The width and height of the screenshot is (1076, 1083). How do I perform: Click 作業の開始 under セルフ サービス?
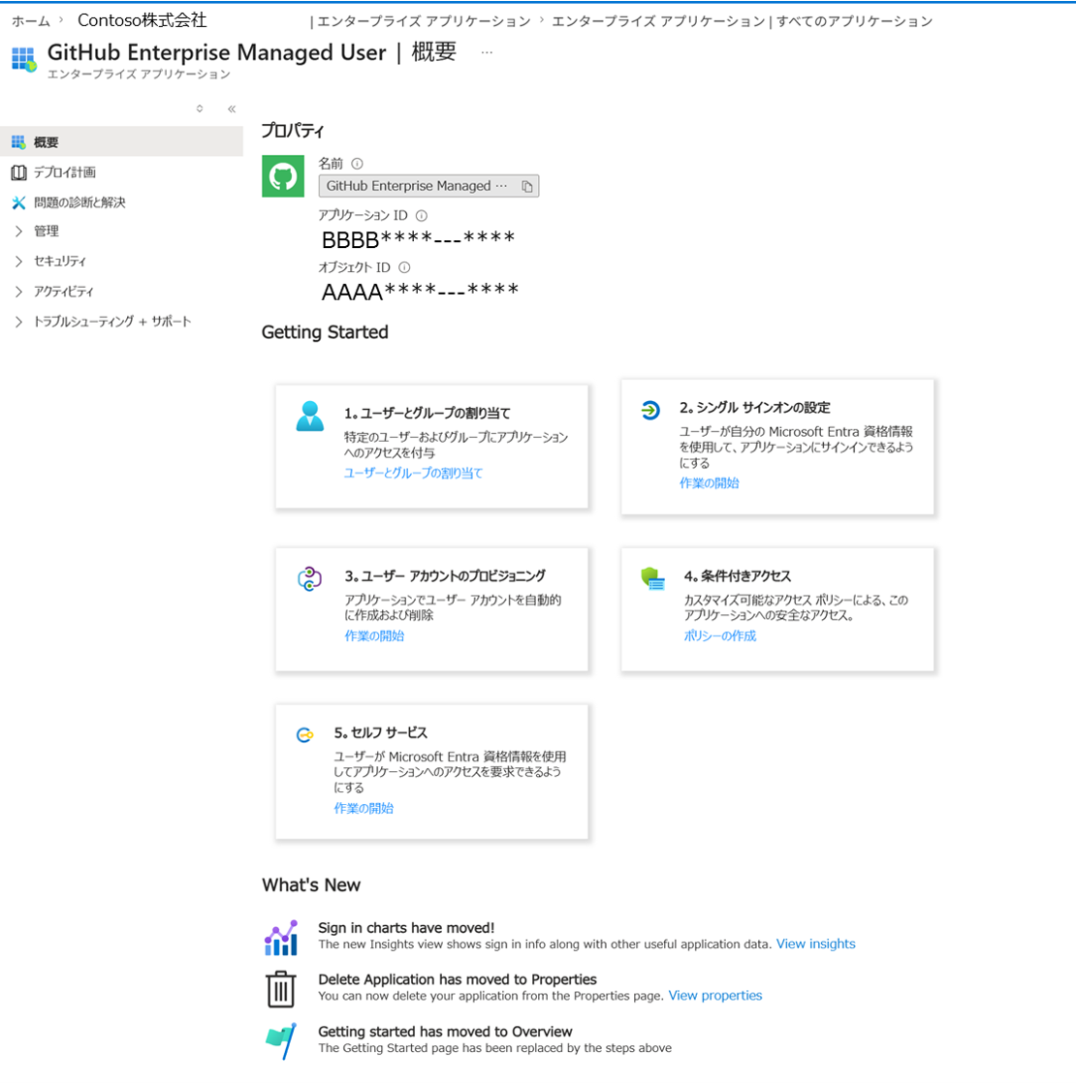point(364,809)
